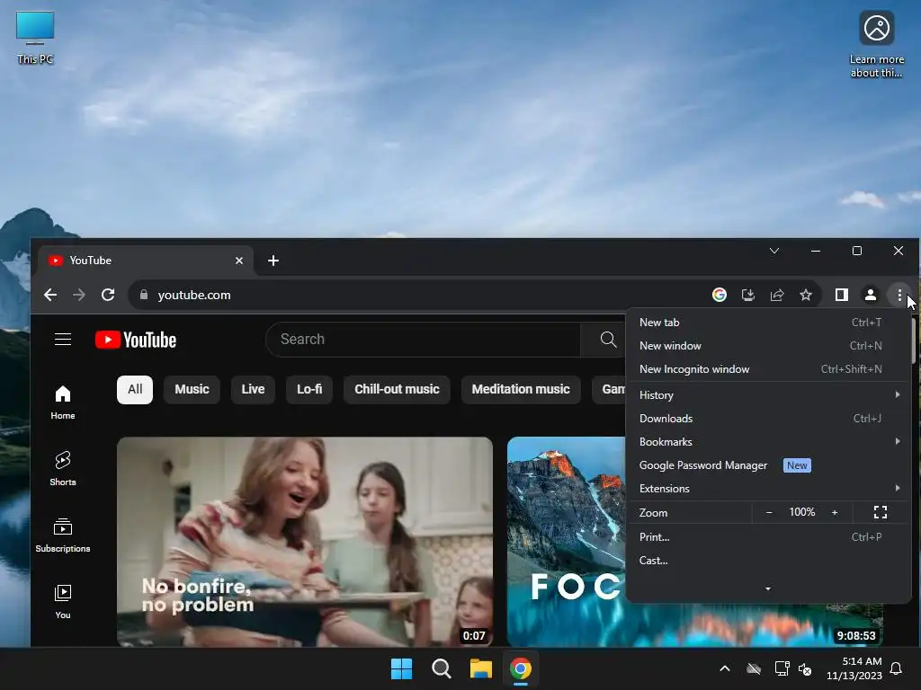Click Learn more about this picture icon
Viewport: 921px width, 690px height.
(x=876, y=44)
